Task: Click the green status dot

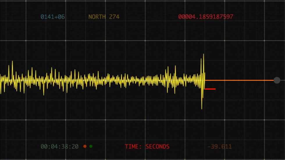Action: point(91,146)
